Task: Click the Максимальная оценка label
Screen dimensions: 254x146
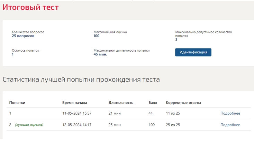Action: (110, 32)
